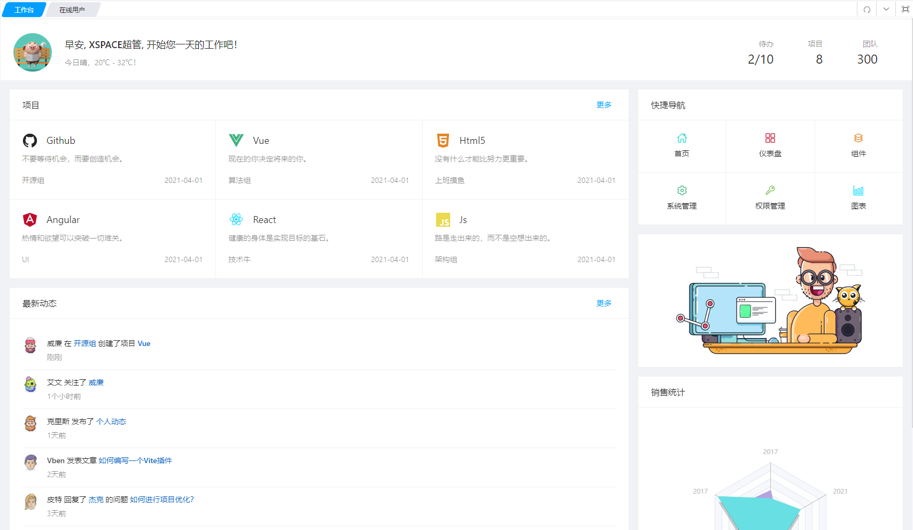Open 系统管理 gear icon in quick navigation
Image resolution: width=913 pixels, height=530 pixels.
[682, 190]
